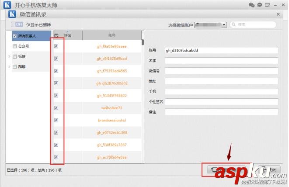Viewport: 289px width, 187px height.
Task: Uncheck the row gh_e0732ecb1398
Action: pyautogui.click(x=56, y=133)
